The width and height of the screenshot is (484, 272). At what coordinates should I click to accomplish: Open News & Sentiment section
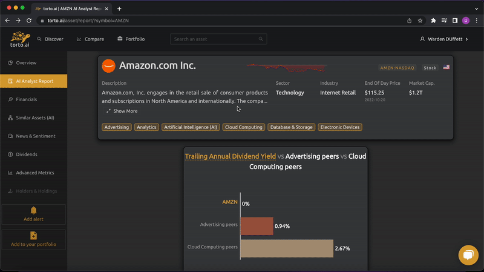coord(34,136)
